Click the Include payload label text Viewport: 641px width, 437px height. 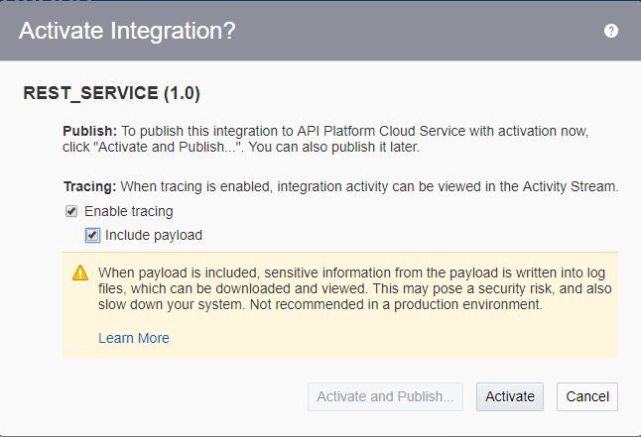pos(153,235)
